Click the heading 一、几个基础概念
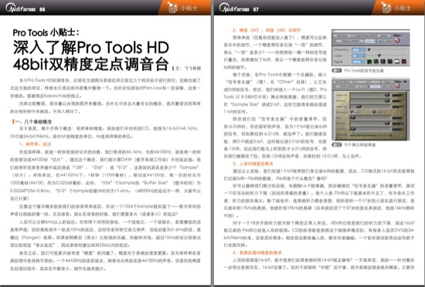This screenshot has width=425, height=287. coord(33,122)
